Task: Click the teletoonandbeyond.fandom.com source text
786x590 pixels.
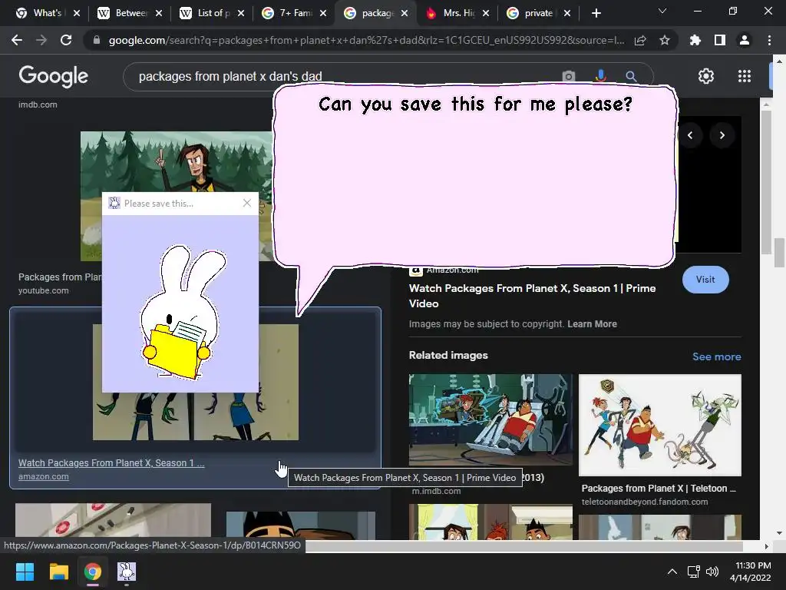Action: [x=645, y=502]
